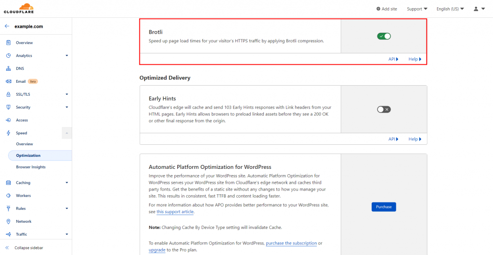Open the Brotli API link

tap(393, 59)
